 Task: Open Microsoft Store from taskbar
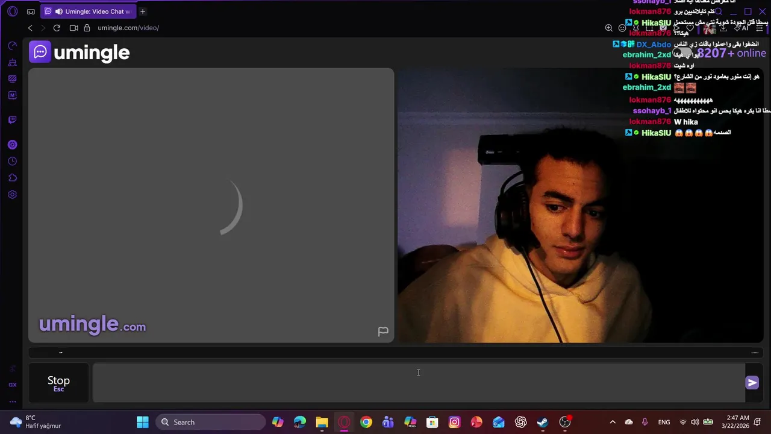[x=432, y=422]
